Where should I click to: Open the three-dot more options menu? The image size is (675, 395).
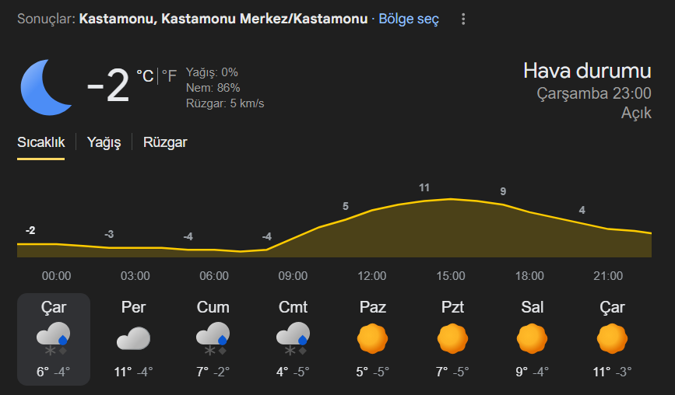464,19
